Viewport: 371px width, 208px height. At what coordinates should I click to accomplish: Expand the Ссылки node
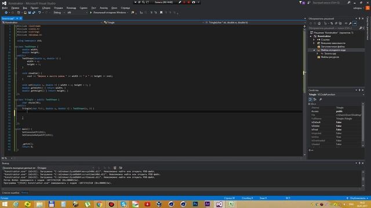tap(314, 40)
